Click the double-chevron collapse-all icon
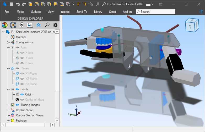Screen dimensions: 205x132 pyautogui.click(x=39, y=25)
